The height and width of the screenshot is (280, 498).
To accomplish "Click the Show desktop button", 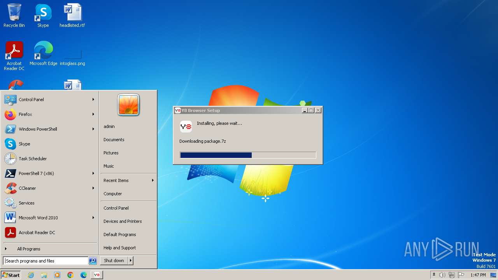I will click(493, 275).
